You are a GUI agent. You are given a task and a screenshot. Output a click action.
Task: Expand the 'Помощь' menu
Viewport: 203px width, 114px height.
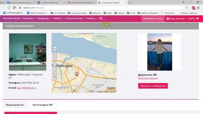[92, 18]
